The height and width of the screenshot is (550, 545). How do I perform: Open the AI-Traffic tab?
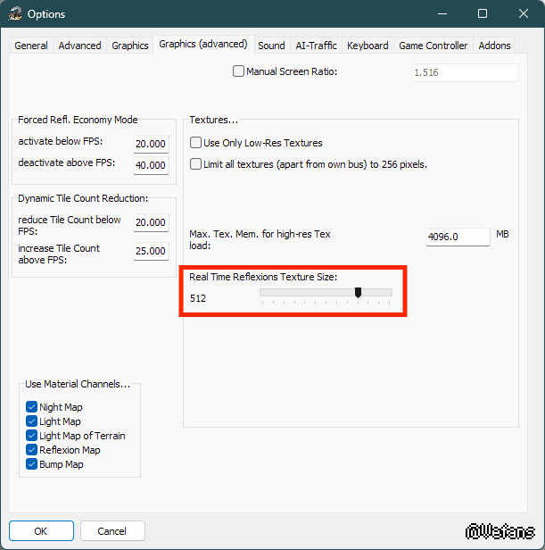[x=316, y=46]
